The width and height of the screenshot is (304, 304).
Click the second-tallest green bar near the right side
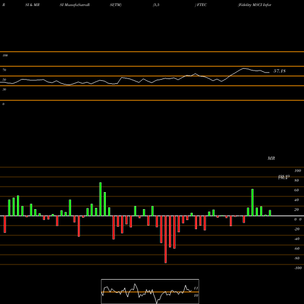click(x=252, y=202)
